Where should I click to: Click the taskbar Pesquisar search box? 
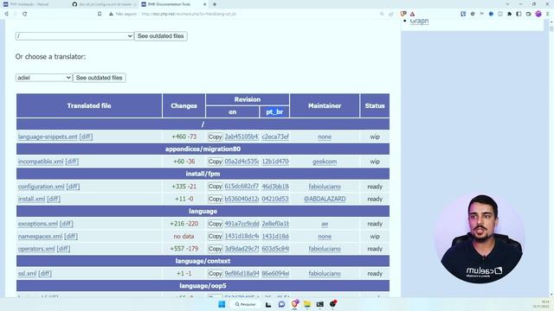coord(246,304)
